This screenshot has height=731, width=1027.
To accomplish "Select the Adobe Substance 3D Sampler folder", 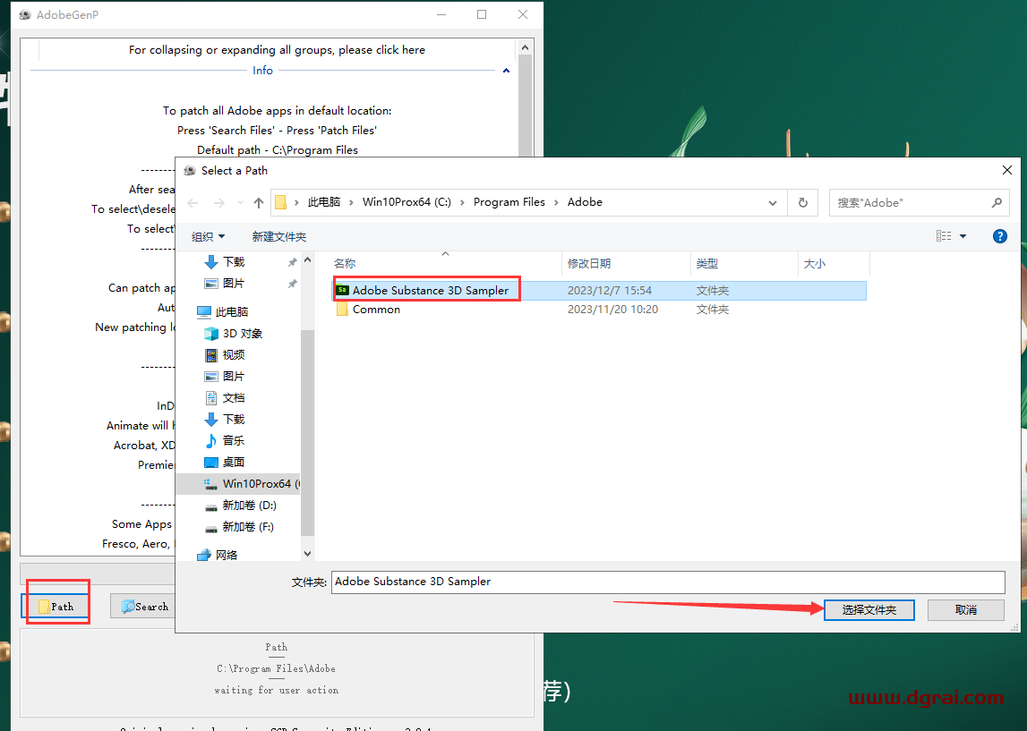I will (599, 290).
